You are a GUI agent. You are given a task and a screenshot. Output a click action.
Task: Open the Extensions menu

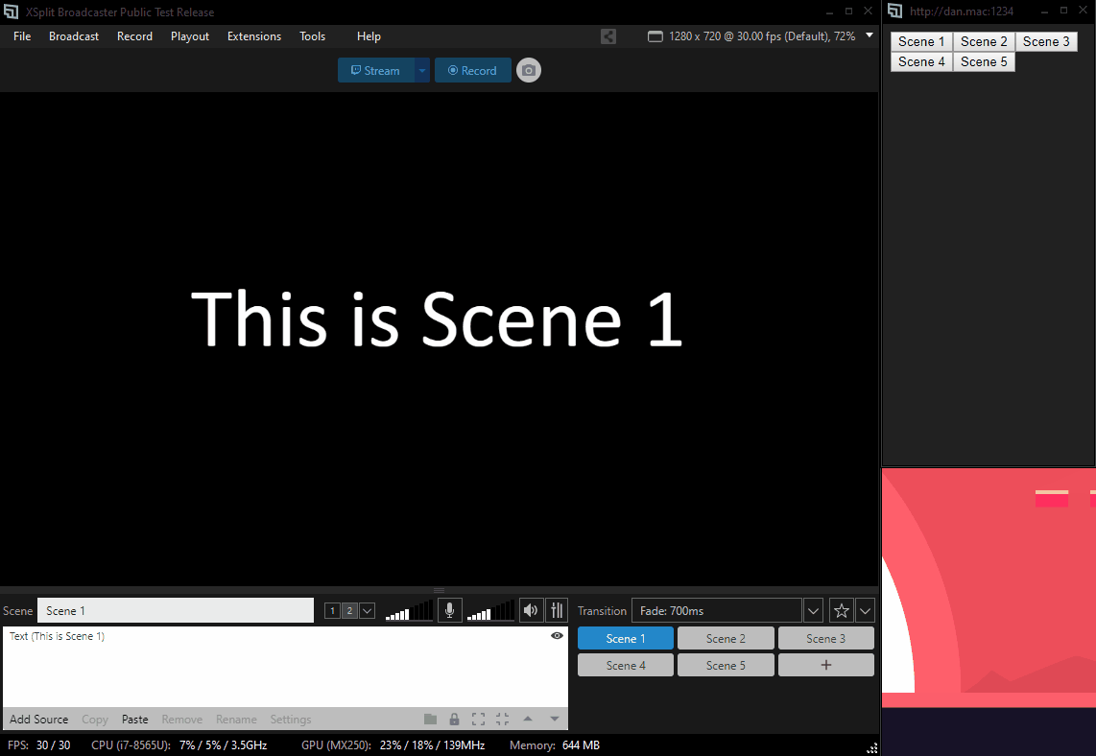pyautogui.click(x=253, y=36)
